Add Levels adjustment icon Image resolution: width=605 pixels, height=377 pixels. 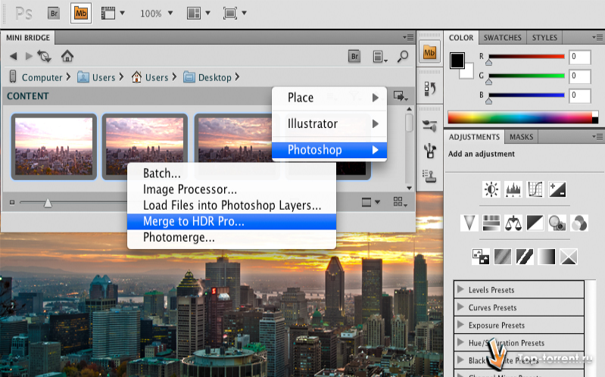[513, 189]
